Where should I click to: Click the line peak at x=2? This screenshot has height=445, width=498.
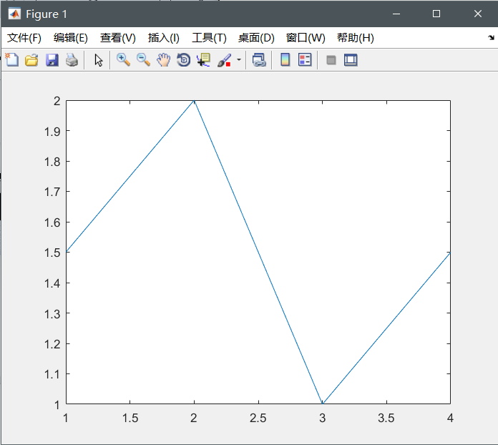[x=194, y=101]
